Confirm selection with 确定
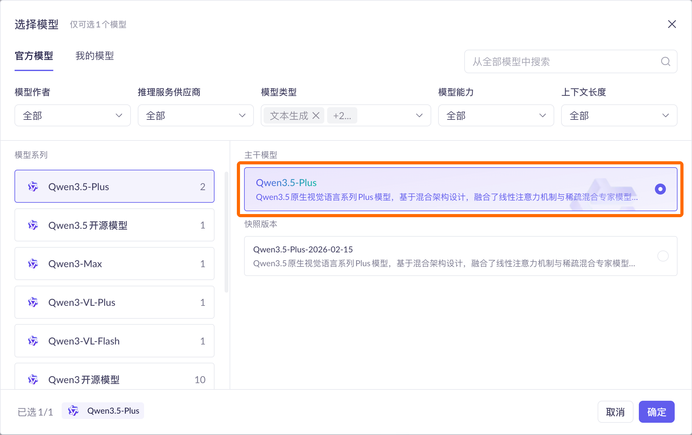Screen dimensions: 692x435 coord(657,412)
